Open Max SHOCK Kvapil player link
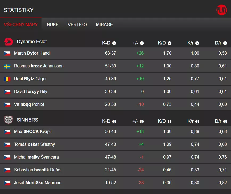The image size is (231, 194). (33, 132)
